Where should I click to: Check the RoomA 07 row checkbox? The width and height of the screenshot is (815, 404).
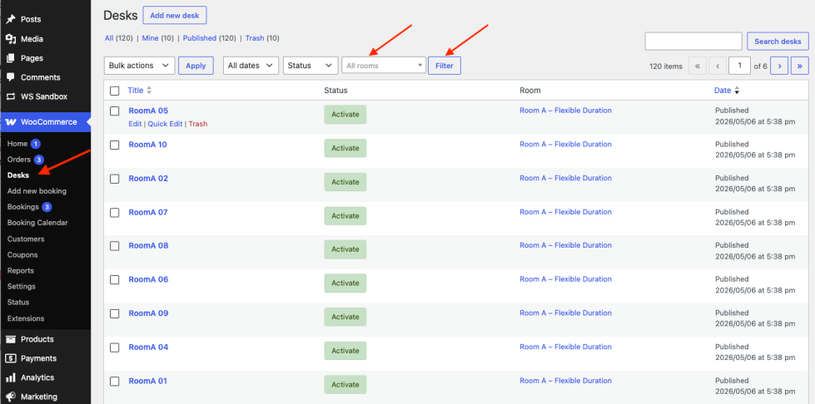115,212
